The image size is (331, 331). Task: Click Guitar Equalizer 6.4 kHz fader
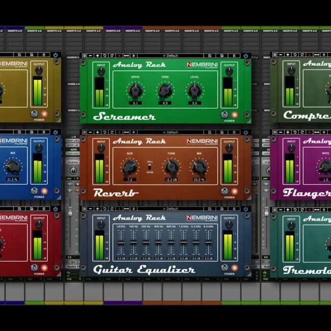click(x=209, y=242)
